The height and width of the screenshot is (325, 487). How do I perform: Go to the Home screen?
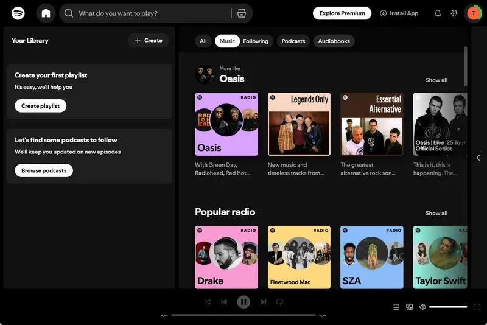click(46, 13)
